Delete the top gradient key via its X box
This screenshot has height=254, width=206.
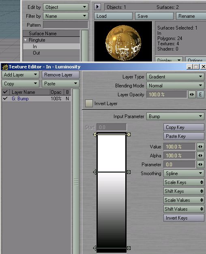[x=129, y=134]
